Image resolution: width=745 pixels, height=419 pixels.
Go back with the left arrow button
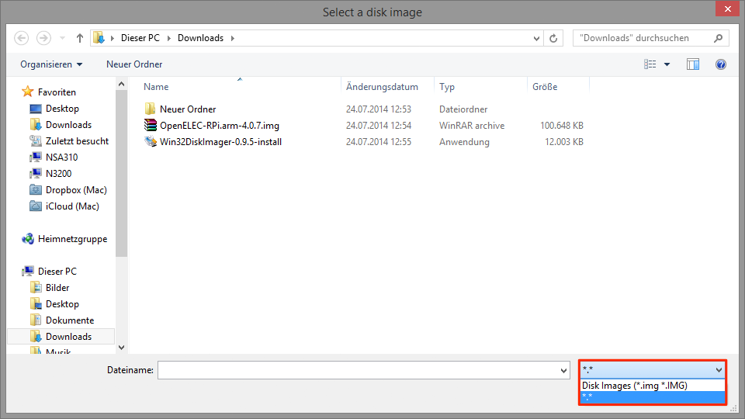coord(22,38)
